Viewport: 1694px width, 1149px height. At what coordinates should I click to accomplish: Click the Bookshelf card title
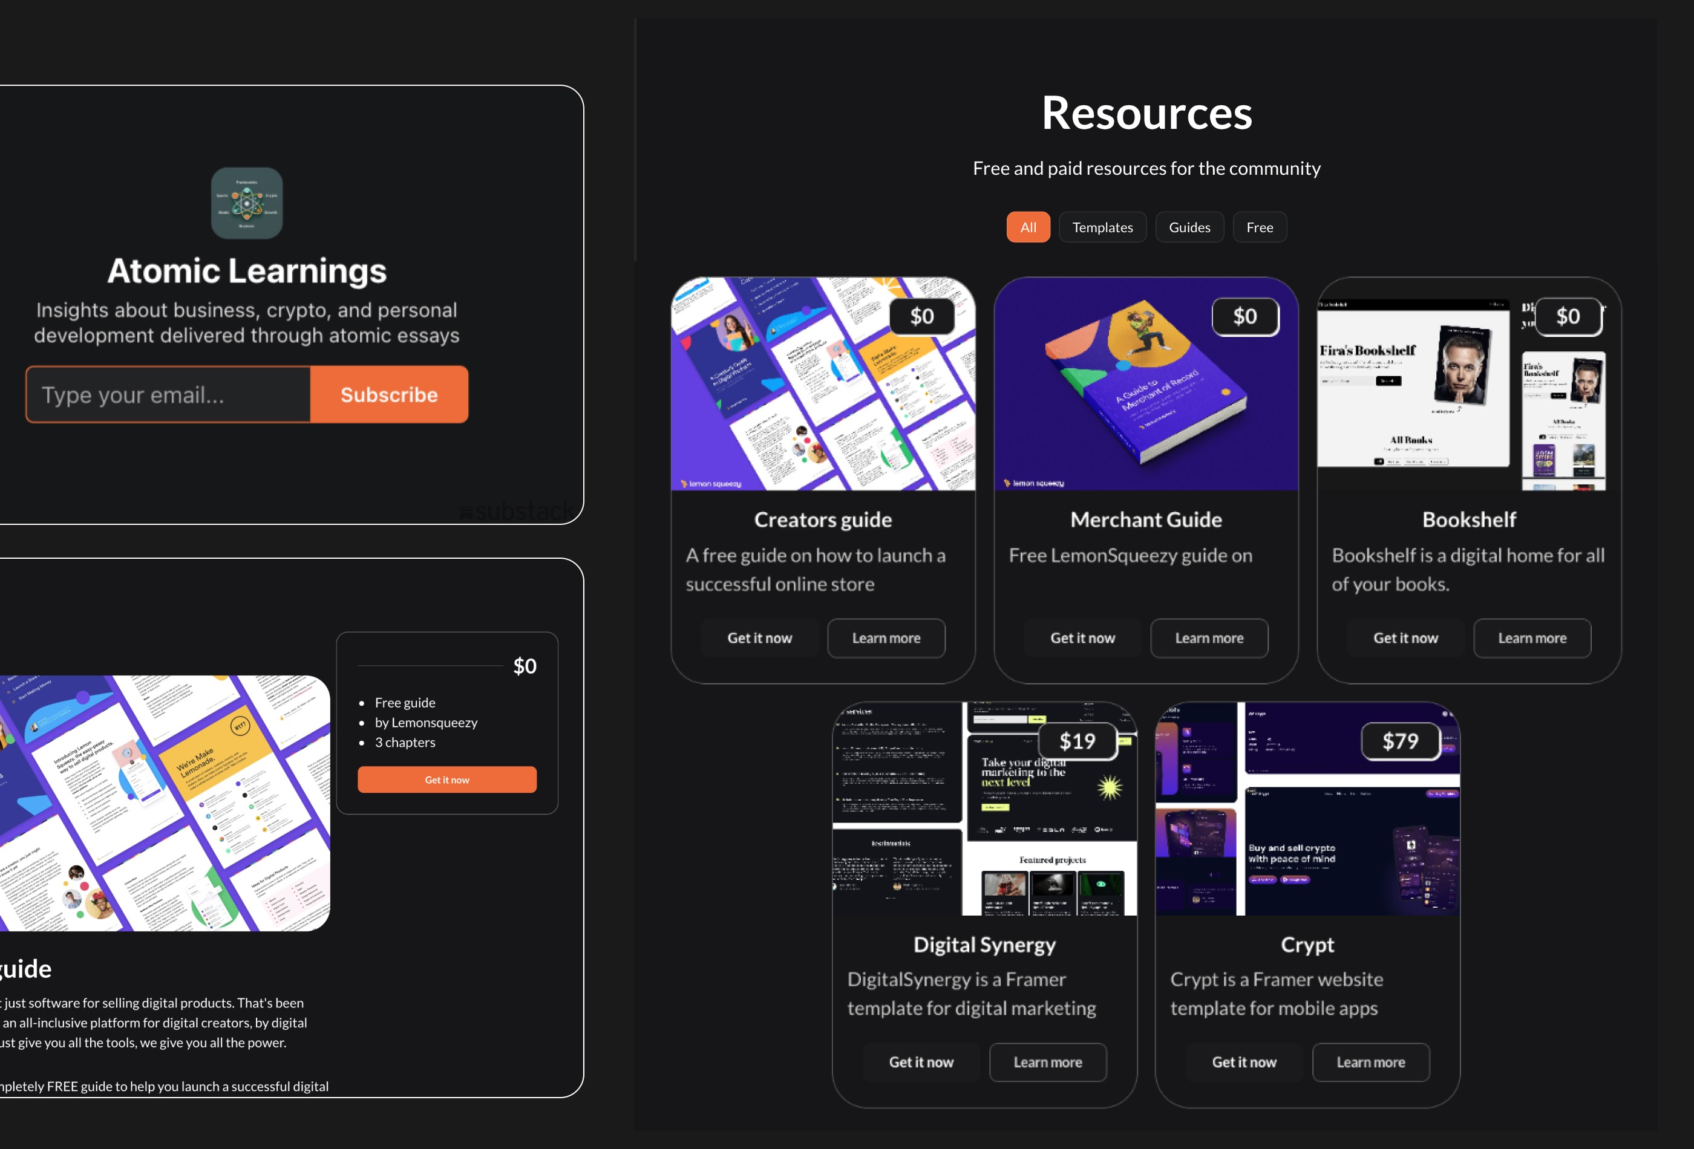pos(1469,519)
